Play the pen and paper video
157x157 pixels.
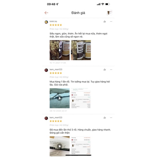coord(60,146)
